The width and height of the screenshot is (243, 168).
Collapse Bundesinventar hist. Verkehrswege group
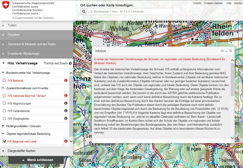[3, 73]
